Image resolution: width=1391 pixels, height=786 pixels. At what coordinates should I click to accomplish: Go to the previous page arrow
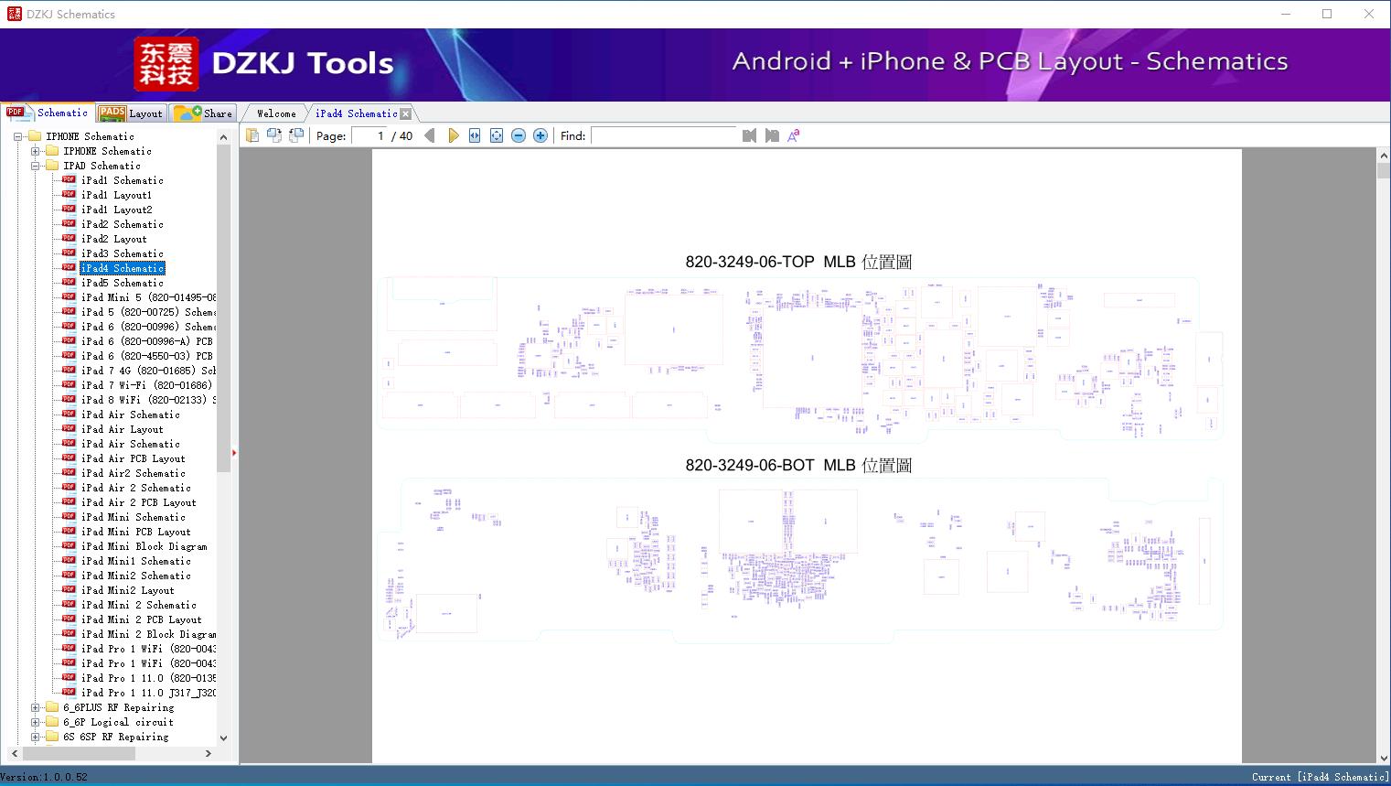pyautogui.click(x=430, y=135)
